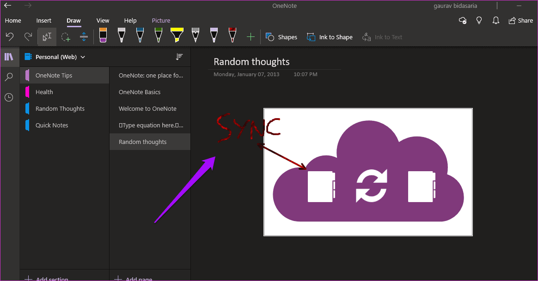Open the Quick Notes section
The width and height of the screenshot is (538, 281).
click(x=65, y=126)
